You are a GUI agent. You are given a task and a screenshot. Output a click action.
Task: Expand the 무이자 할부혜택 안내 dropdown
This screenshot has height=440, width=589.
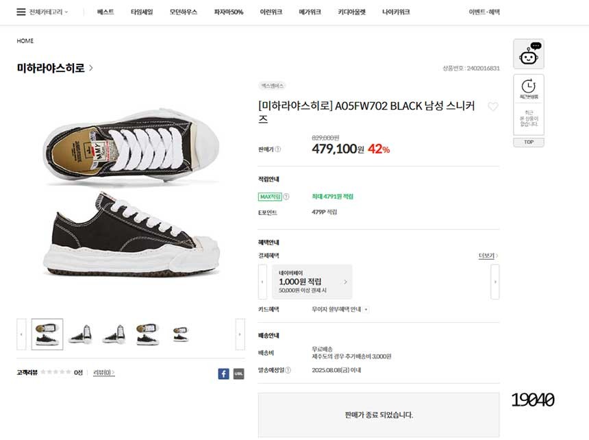pos(366,310)
